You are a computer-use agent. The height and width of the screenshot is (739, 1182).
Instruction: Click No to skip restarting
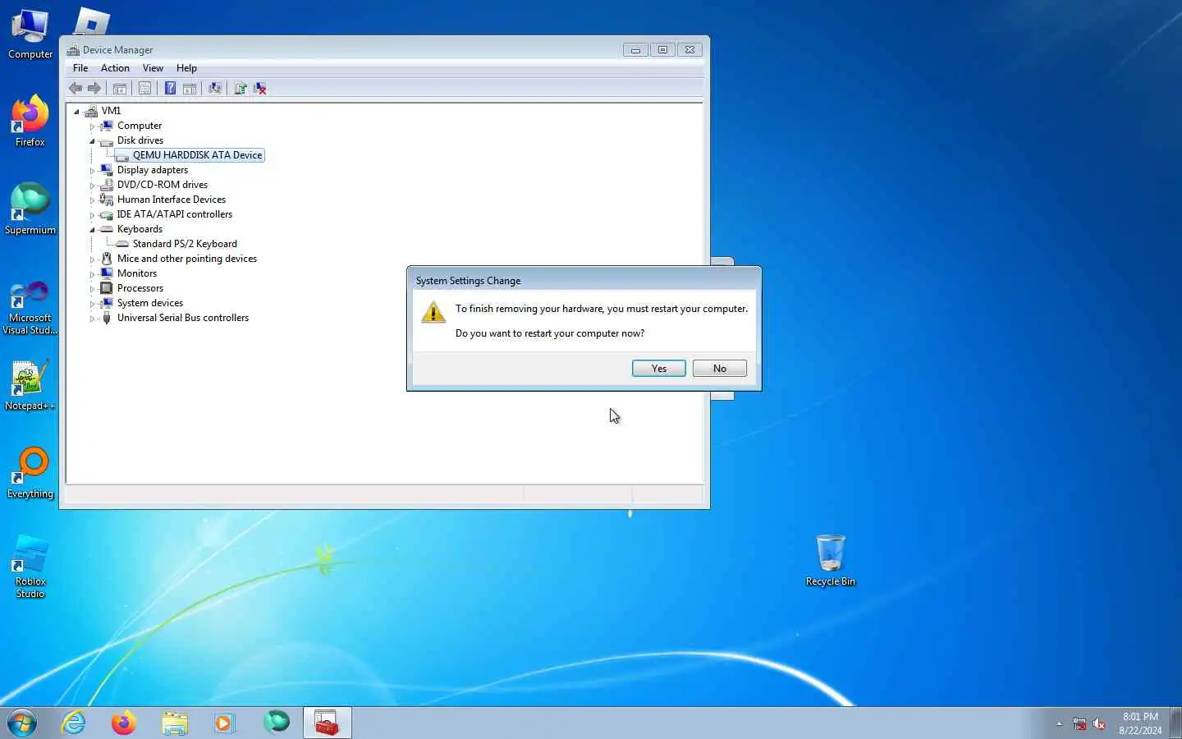pos(720,369)
